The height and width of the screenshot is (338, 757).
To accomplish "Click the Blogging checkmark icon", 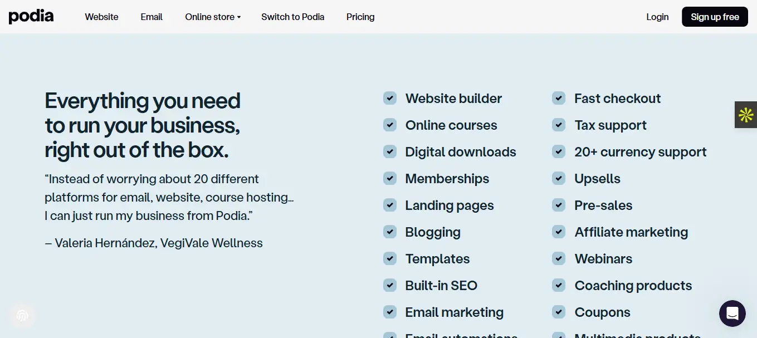I will pyautogui.click(x=390, y=232).
